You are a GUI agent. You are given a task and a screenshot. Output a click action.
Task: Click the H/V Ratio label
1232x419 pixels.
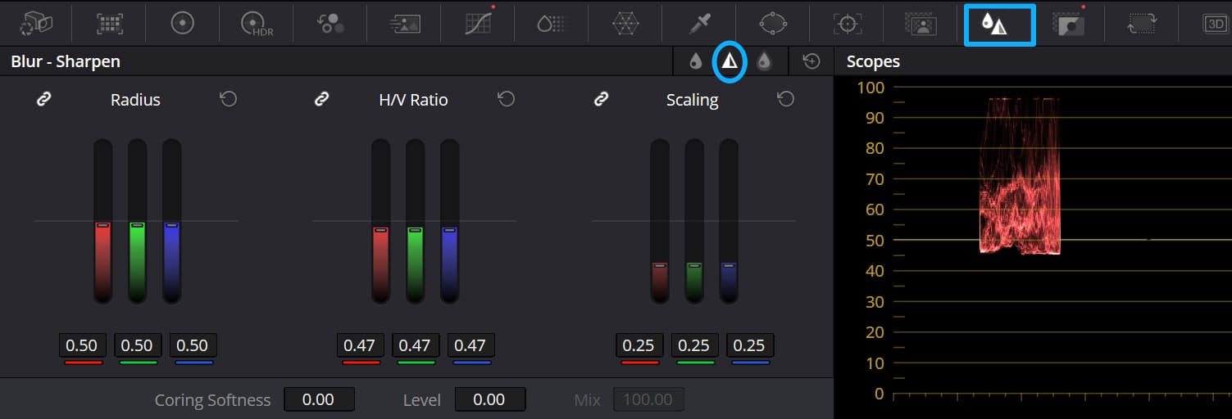tap(413, 100)
